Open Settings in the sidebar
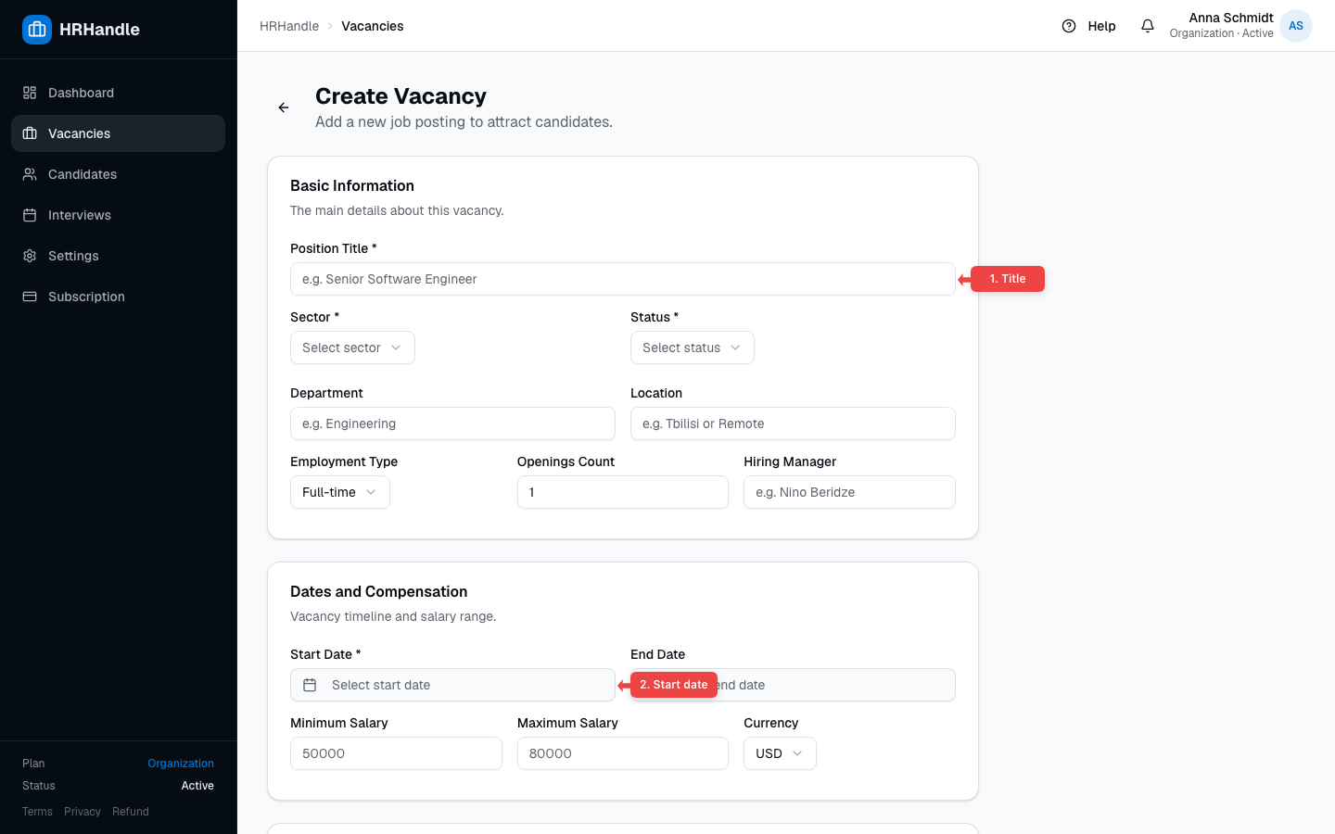This screenshot has width=1335, height=834. pyautogui.click(x=118, y=256)
